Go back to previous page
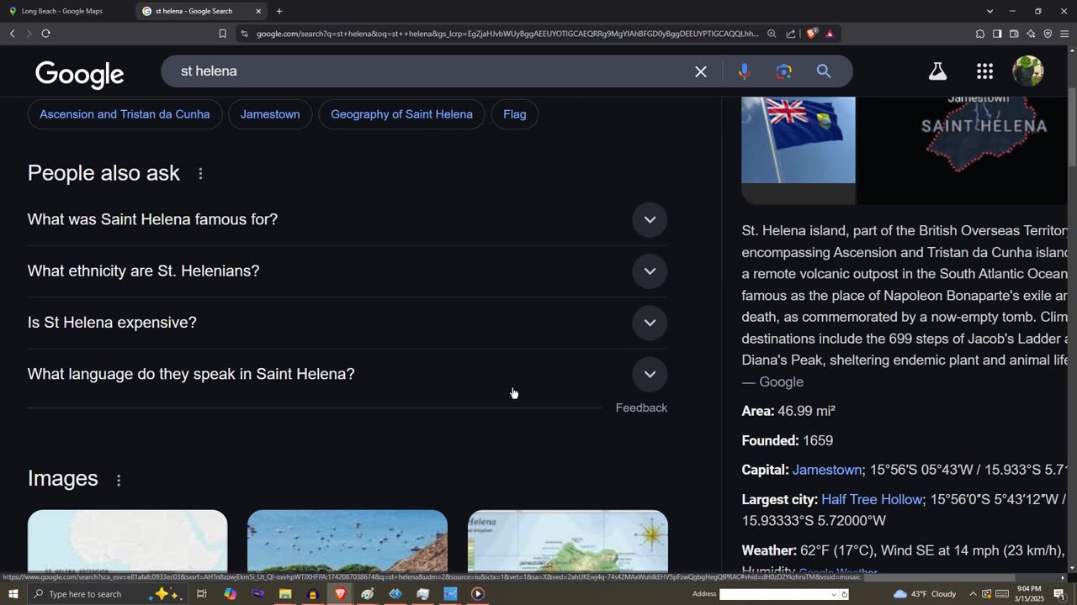Viewport: 1077px width, 605px height. click(x=12, y=34)
